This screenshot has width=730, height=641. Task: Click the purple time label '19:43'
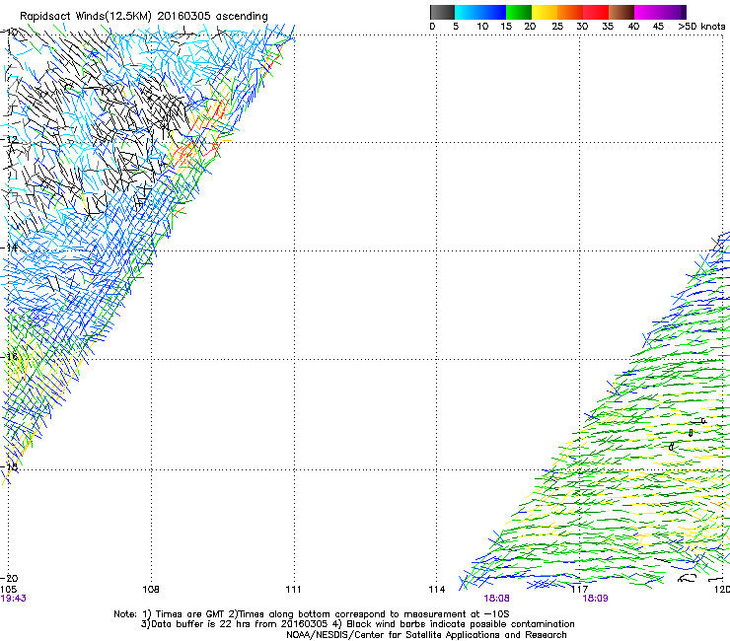point(13,599)
